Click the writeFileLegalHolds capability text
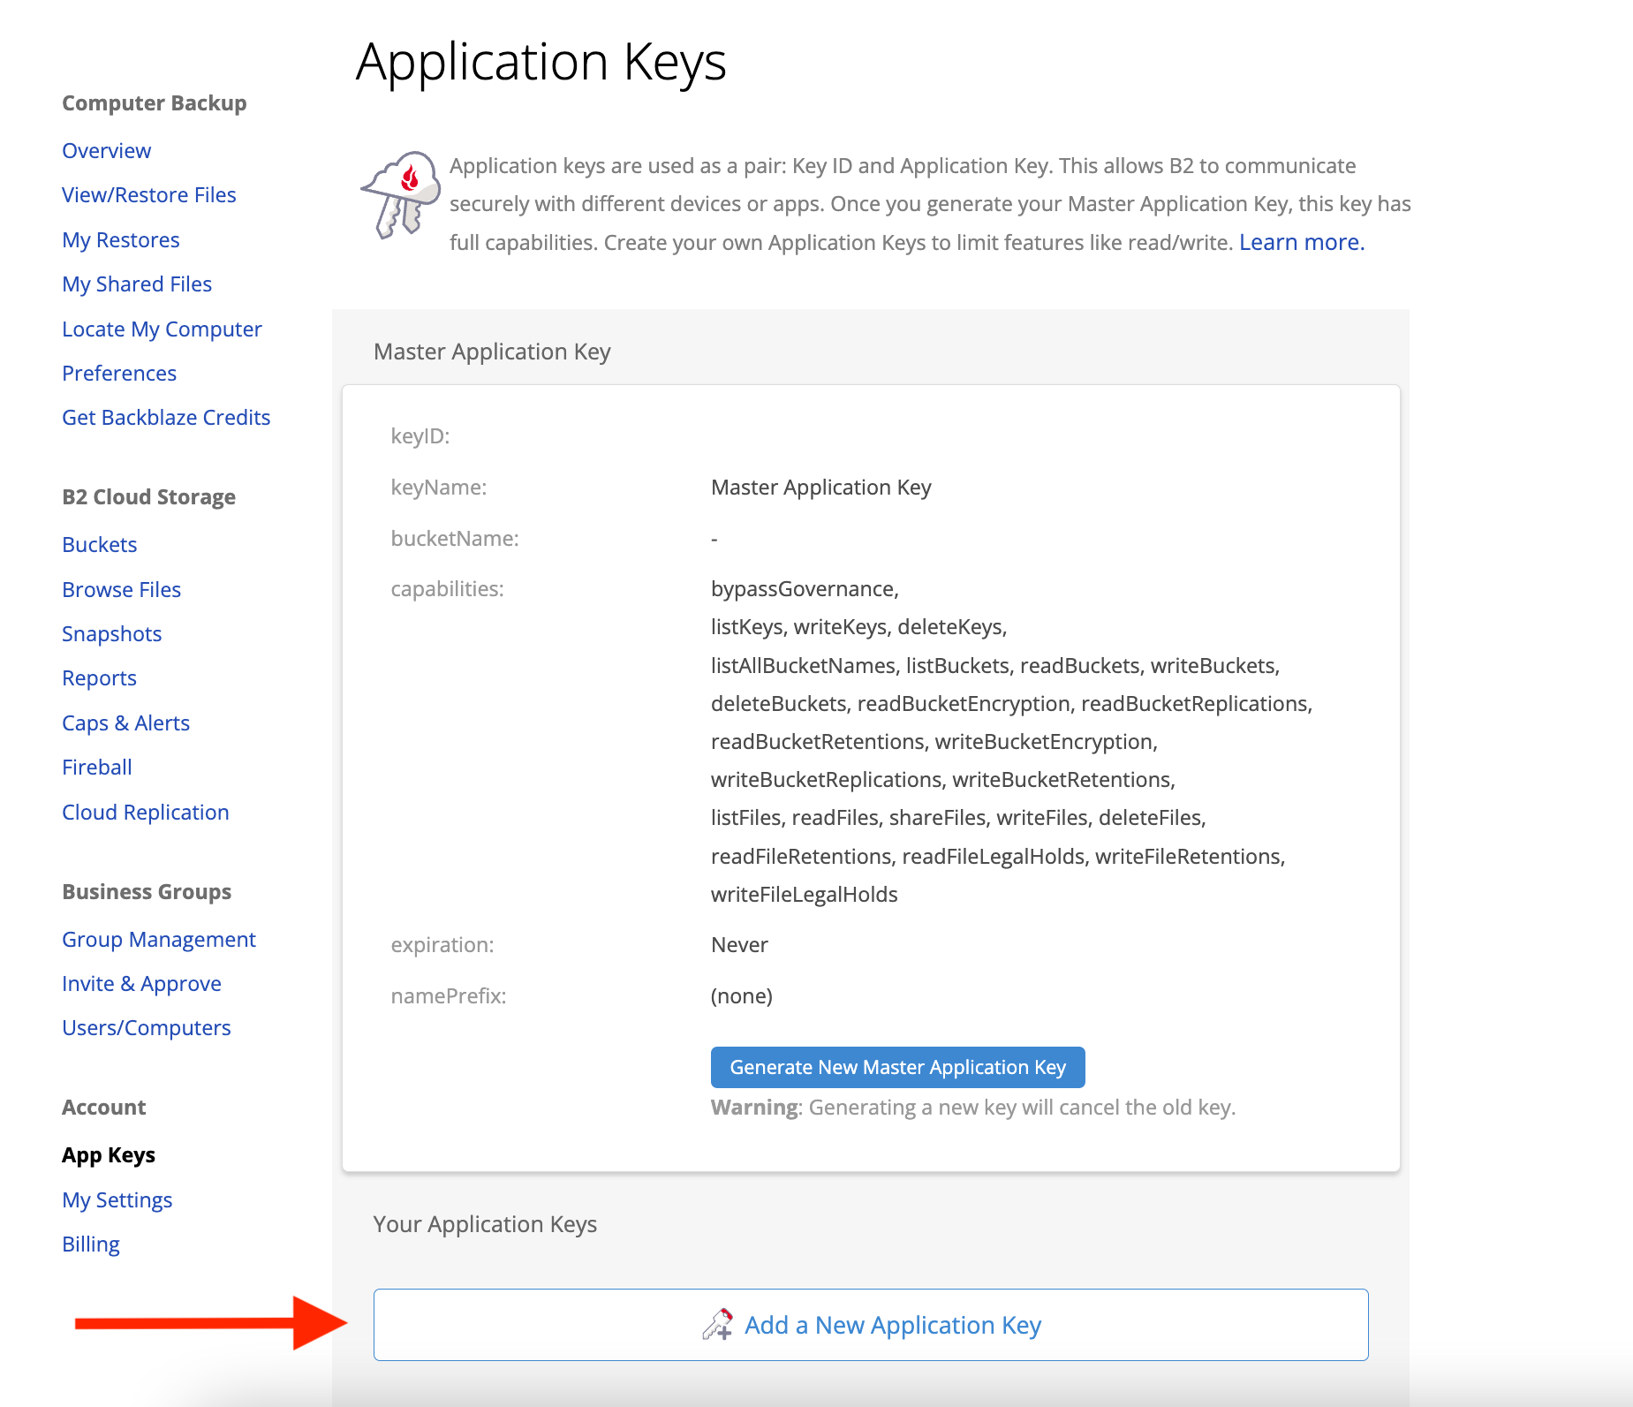 click(805, 895)
